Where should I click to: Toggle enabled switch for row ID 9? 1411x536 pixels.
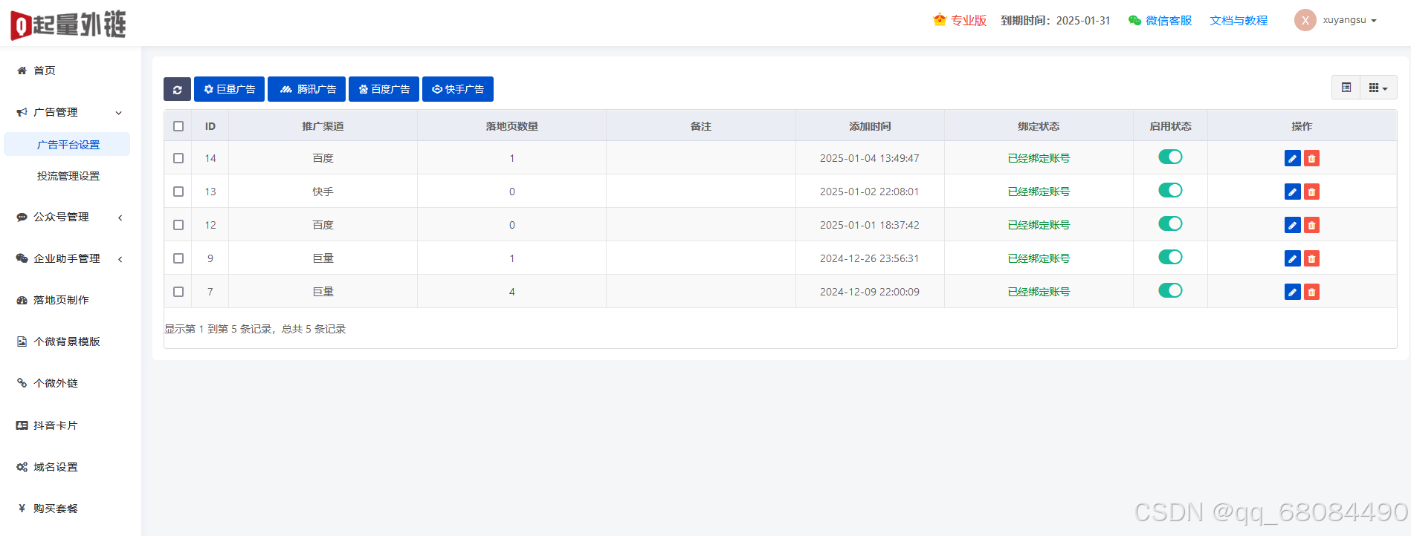pyautogui.click(x=1170, y=257)
